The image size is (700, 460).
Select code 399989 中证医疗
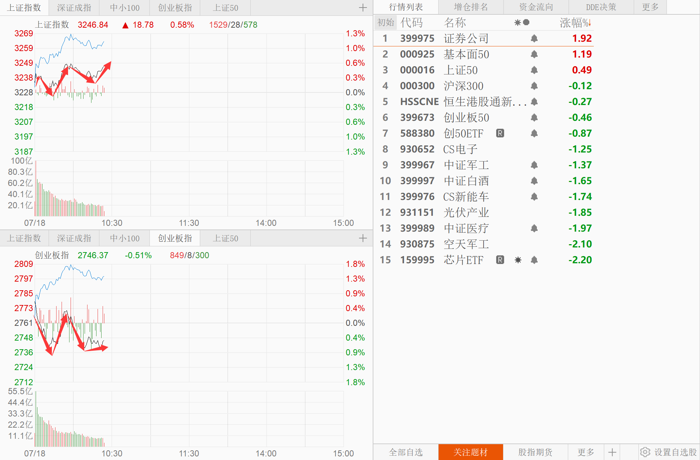click(417, 228)
